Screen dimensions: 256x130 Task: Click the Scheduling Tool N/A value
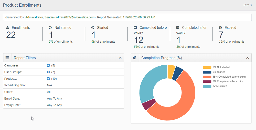point(49,85)
